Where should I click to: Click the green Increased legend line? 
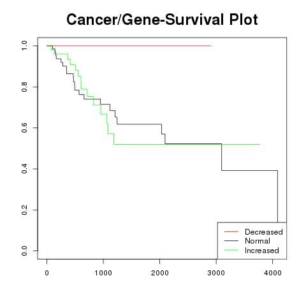[x=231, y=250]
